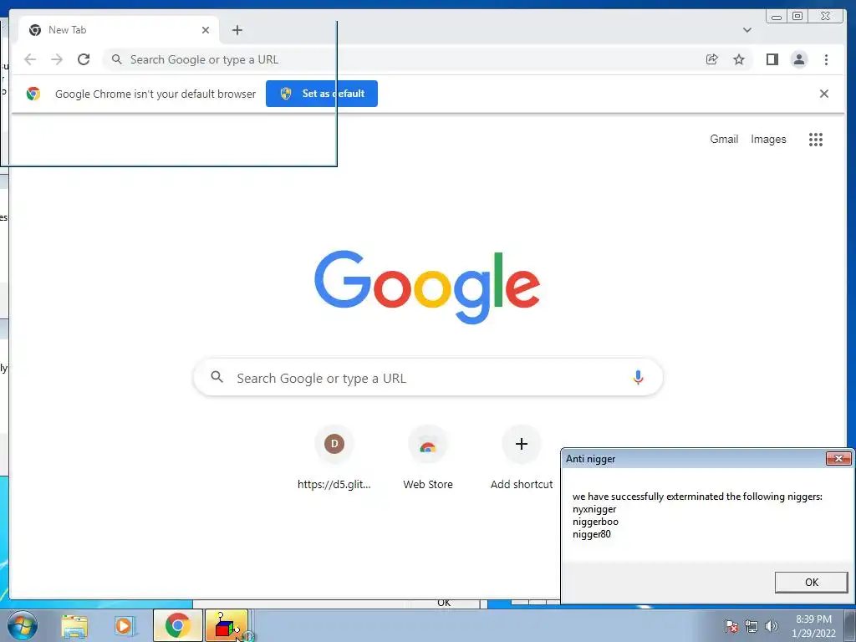Open the https://d5.glit... shortcut tile

[x=334, y=457]
